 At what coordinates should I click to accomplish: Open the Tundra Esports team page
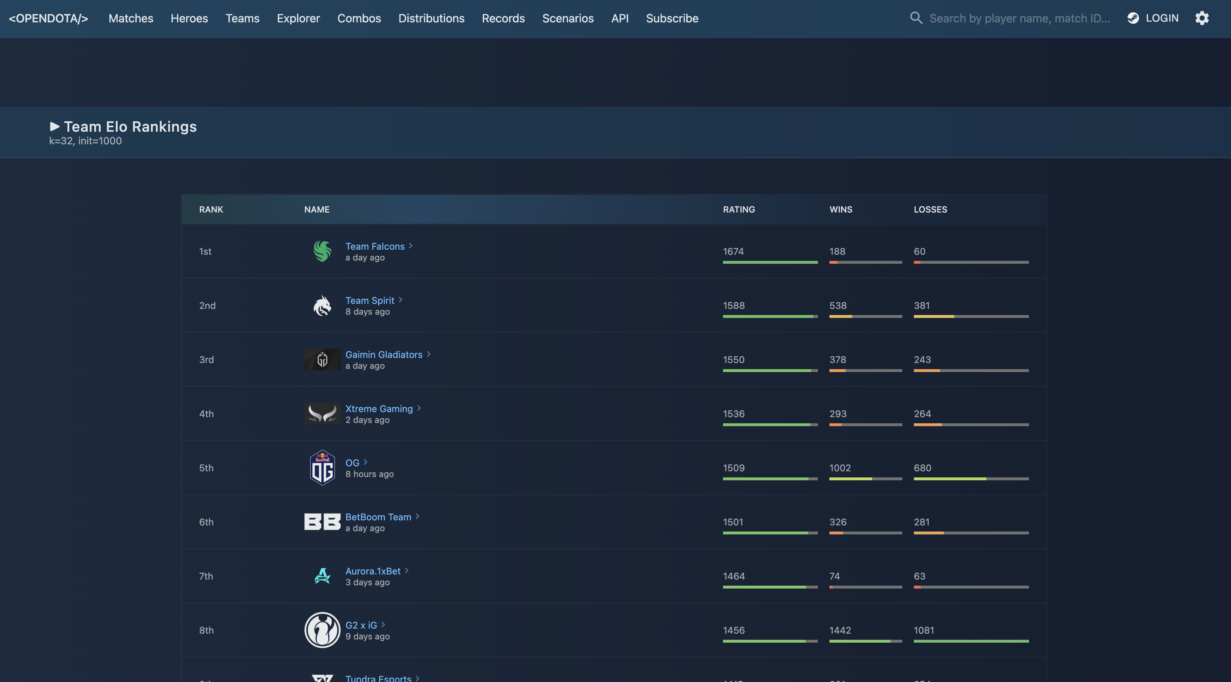[378, 678]
